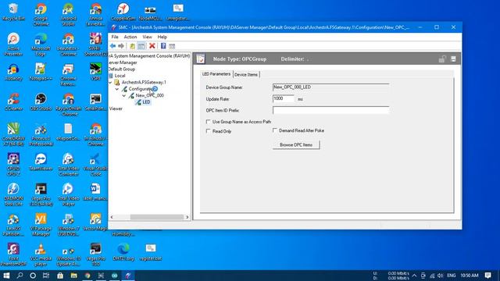Click the Update Rate input field
The width and height of the screenshot is (500, 281).
tap(284, 99)
